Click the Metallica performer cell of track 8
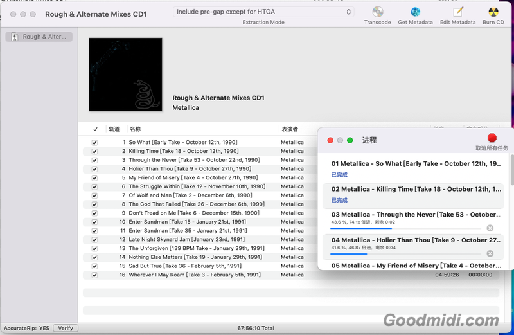 [x=292, y=204]
